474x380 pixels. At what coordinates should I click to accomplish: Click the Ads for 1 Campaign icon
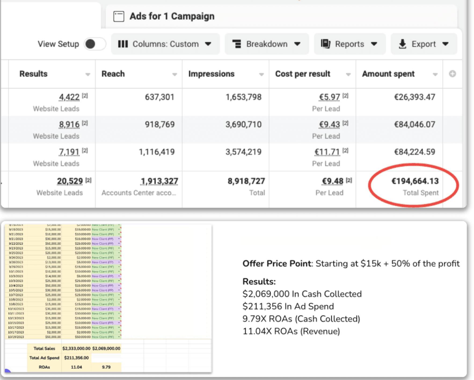(x=119, y=16)
